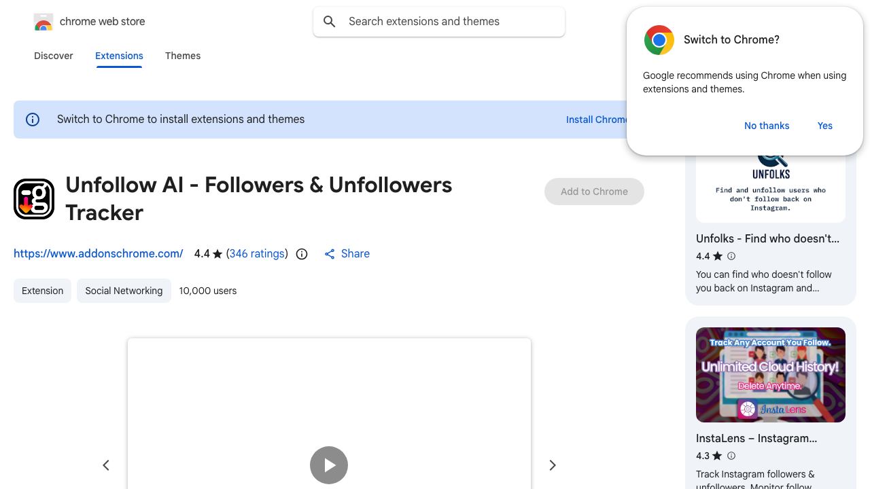The image size is (870, 489).
Task: Open Unfolks - Find who doesn't... title
Action: [x=767, y=238]
